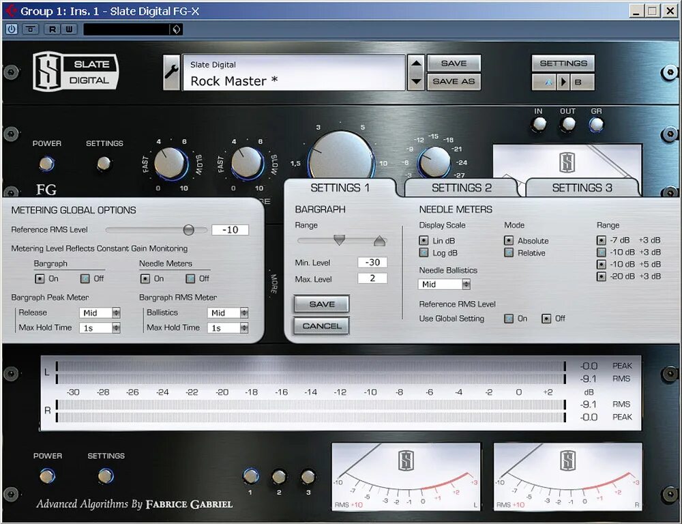This screenshot has width=682, height=524.
Task: Select the -7 dB +3 dB range
Action: tap(601, 240)
